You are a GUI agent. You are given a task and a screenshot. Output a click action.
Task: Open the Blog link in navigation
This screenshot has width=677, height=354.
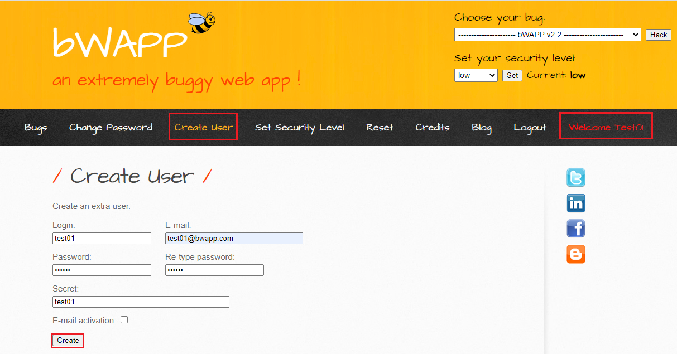coord(482,128)
